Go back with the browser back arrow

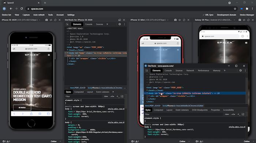pos(11,9)
